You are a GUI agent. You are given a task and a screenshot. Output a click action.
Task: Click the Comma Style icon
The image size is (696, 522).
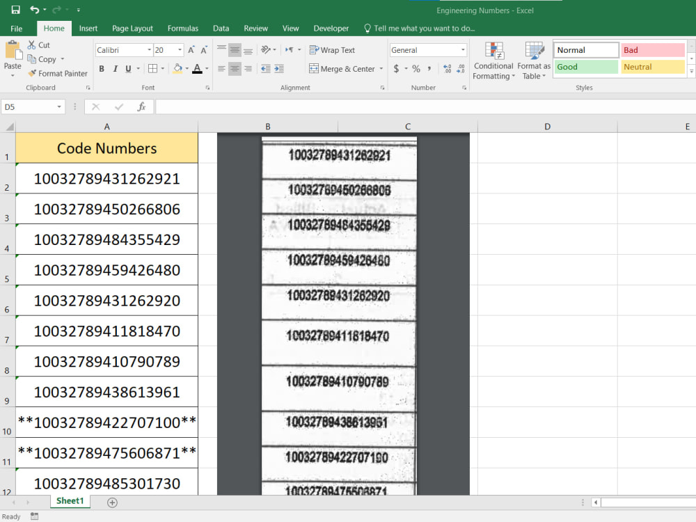[429, 68]
